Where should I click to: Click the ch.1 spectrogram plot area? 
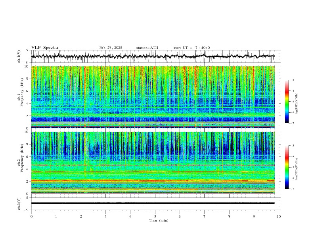coord(153,97)
